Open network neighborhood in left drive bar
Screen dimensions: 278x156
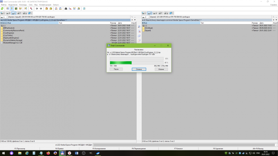click(x=30, y=13)
